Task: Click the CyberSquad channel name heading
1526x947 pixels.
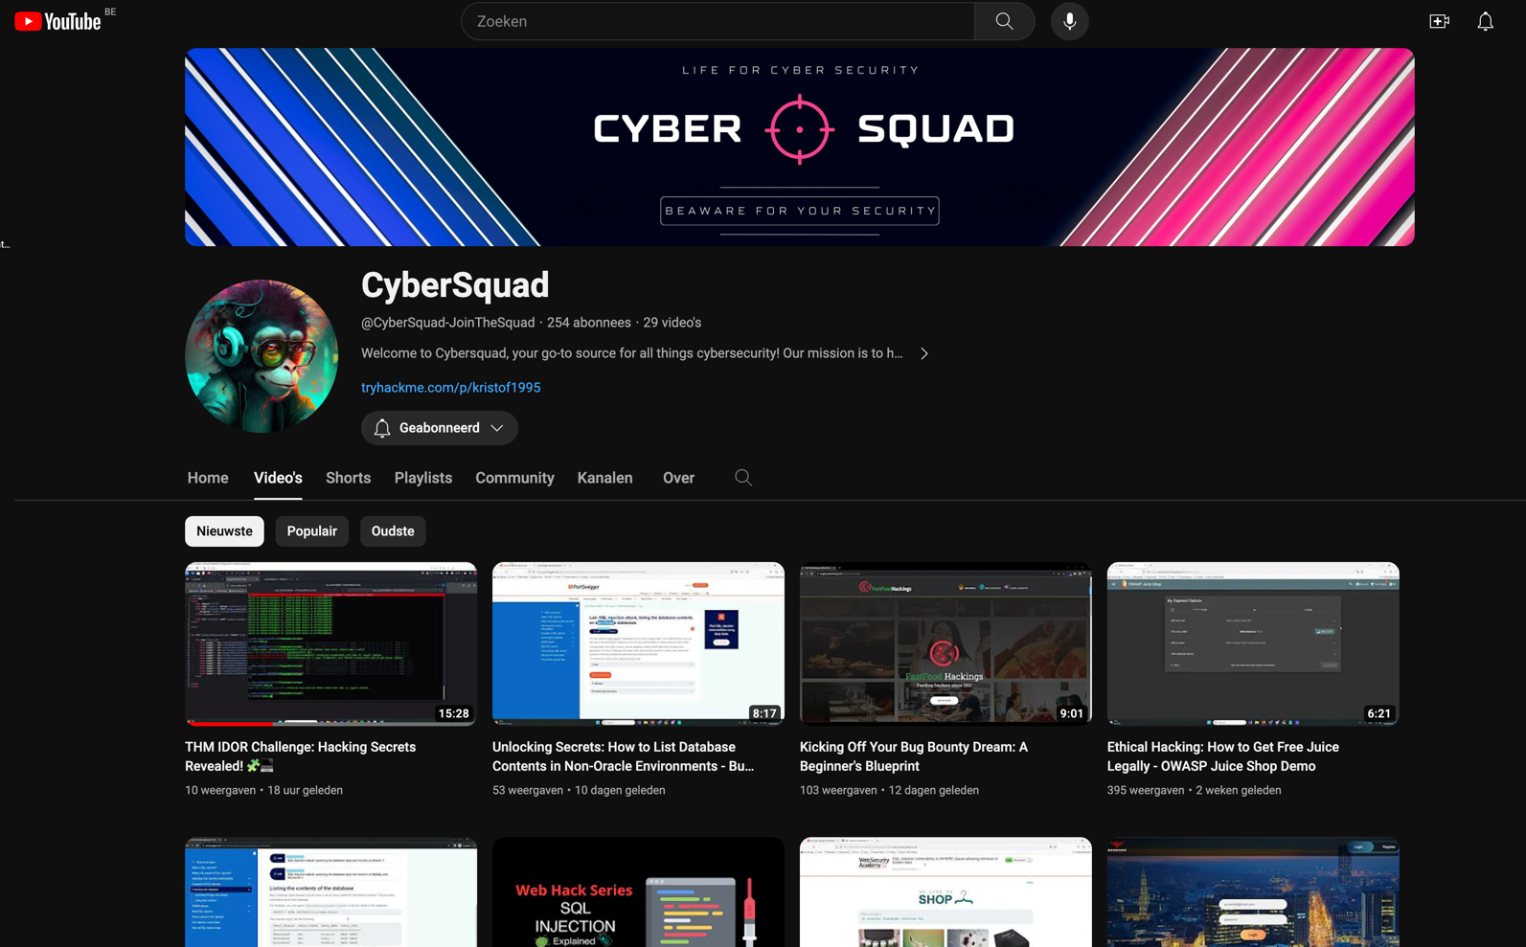Action: coord(455,285)
